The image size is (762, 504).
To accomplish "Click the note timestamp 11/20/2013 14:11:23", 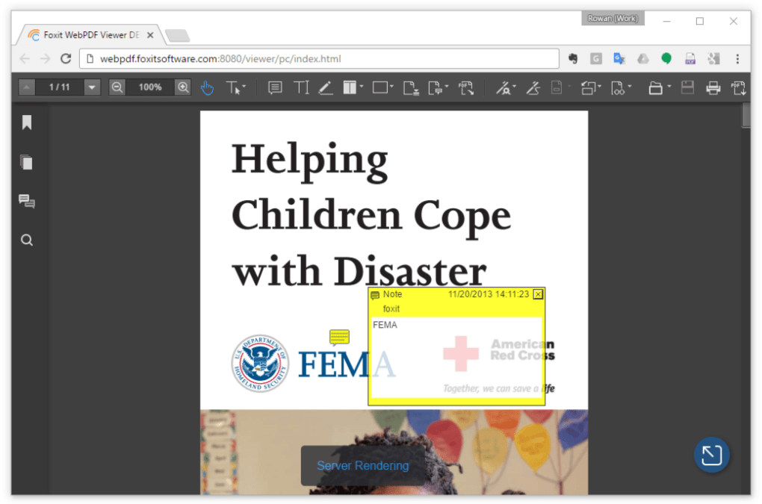I will (489, 294).
